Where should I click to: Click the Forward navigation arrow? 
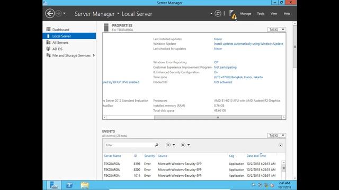pyautogui.click(x=58, y=14)
